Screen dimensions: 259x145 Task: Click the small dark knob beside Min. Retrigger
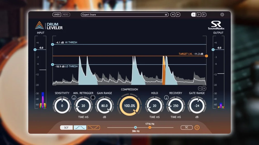[x=93, y=98]
